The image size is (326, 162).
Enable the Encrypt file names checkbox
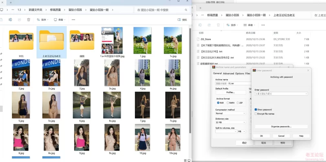(256, 114)
